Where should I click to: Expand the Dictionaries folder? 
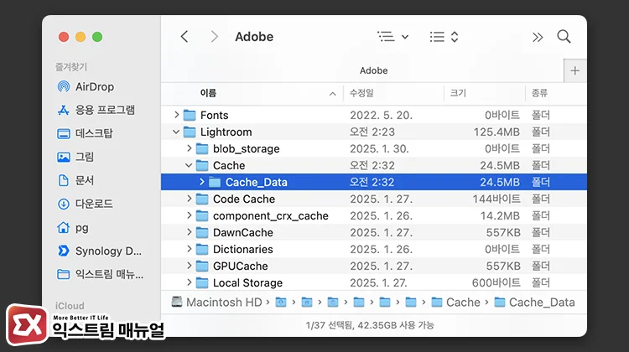(189, 250)
